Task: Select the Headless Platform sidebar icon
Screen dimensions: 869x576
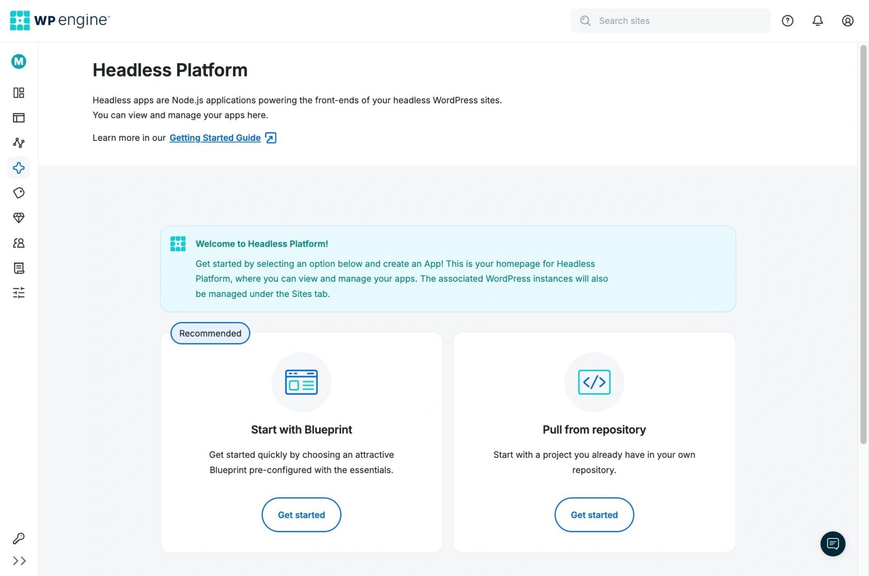Action: pos(19,168)
